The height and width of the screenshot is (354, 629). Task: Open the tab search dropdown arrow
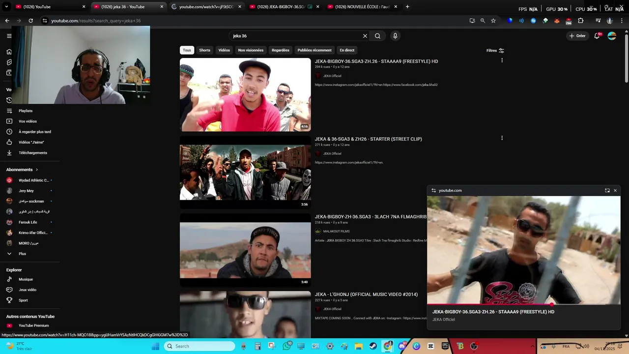click(x=6, y=7)
